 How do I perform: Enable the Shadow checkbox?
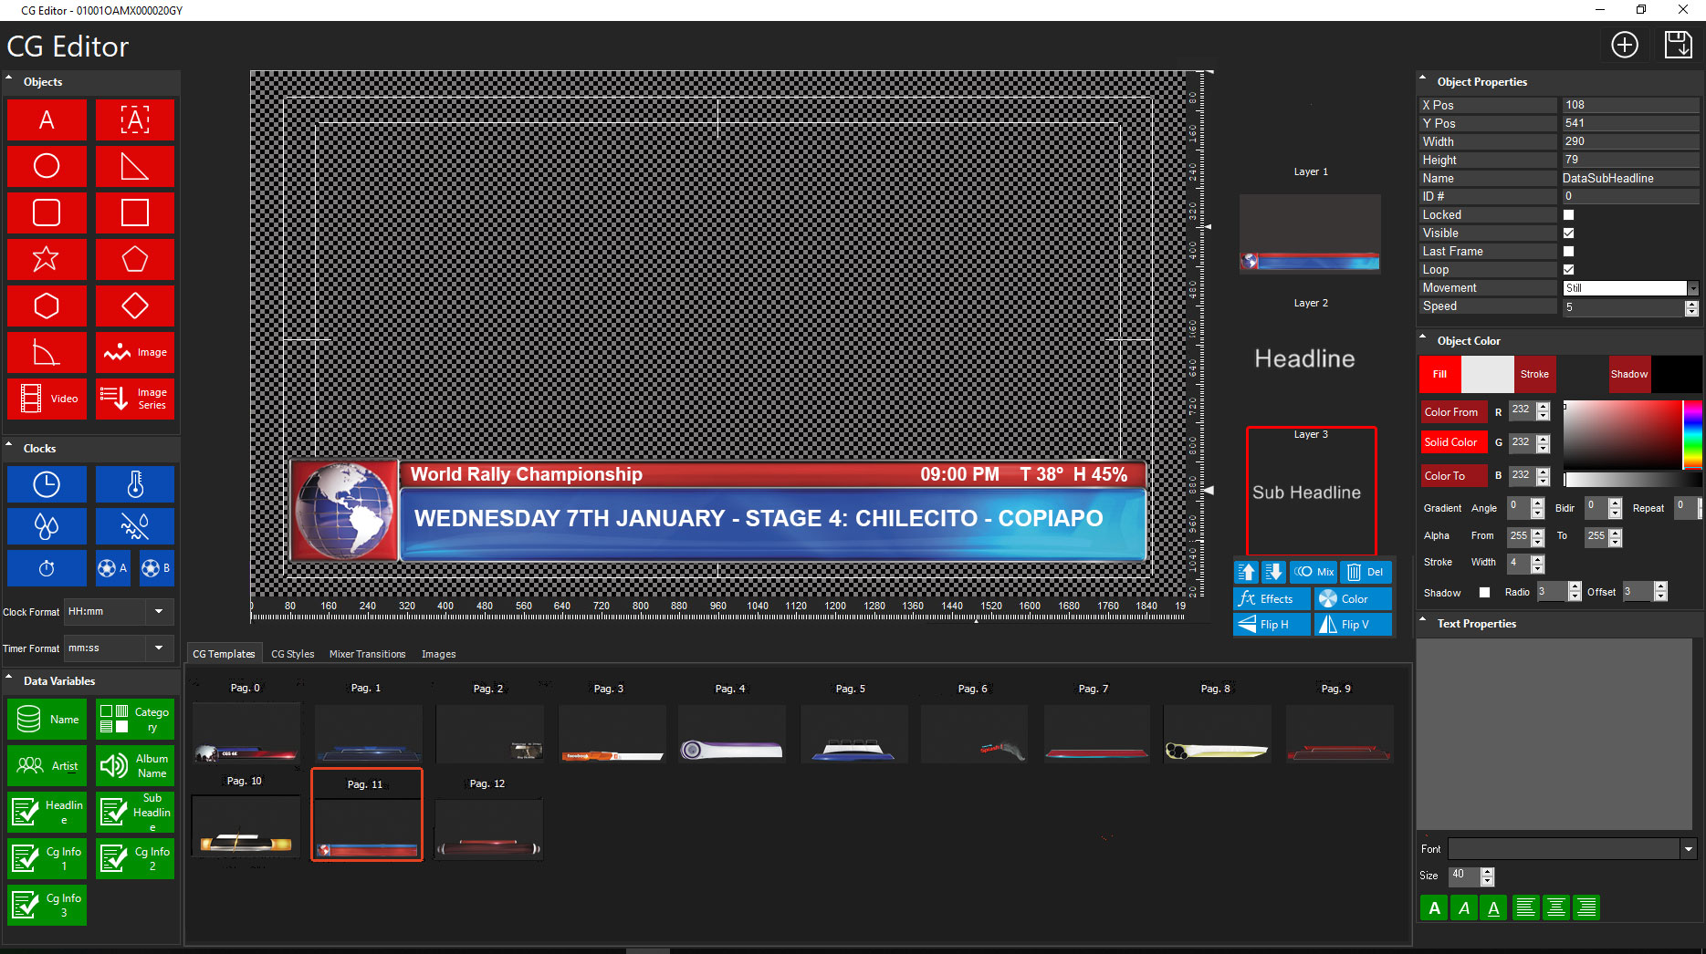(x=1484, y=593)
